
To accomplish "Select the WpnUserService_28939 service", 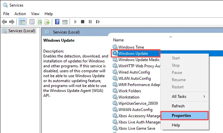I will click(138, 103).
